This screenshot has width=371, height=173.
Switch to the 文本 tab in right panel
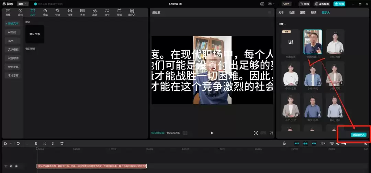pos(281,12)
